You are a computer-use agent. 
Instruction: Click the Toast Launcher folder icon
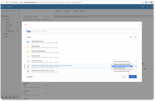click(28, 57)
